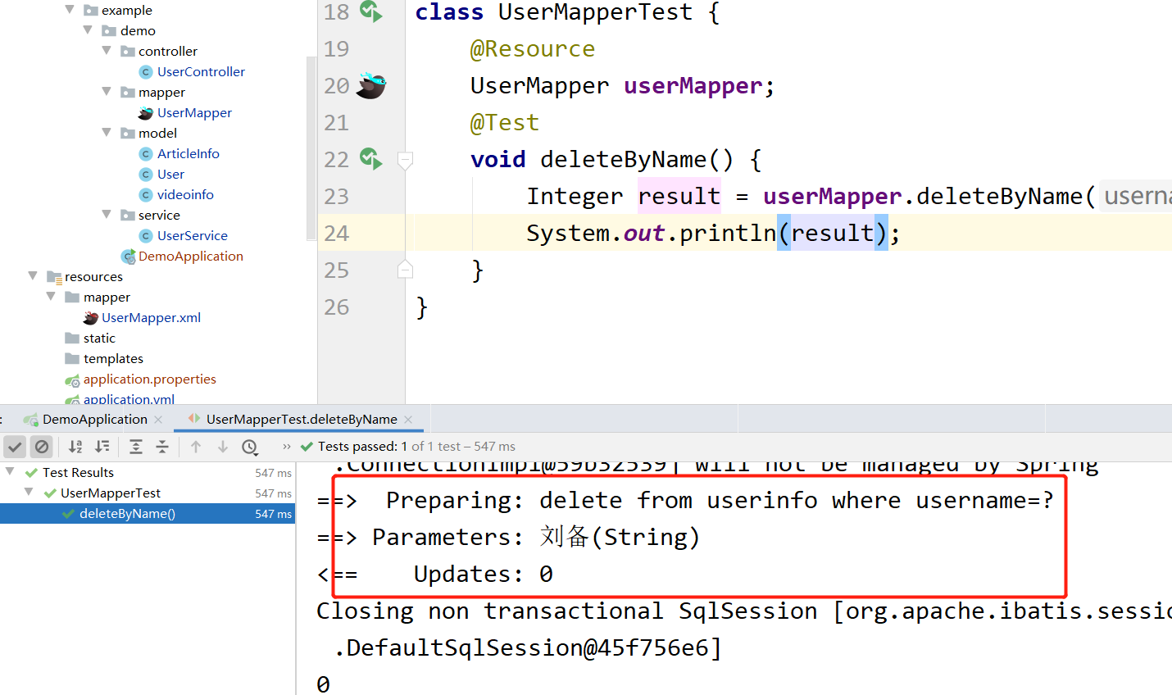
Task: Click 'Tests passed: 1' status text
Action: [x=362, y=447]
